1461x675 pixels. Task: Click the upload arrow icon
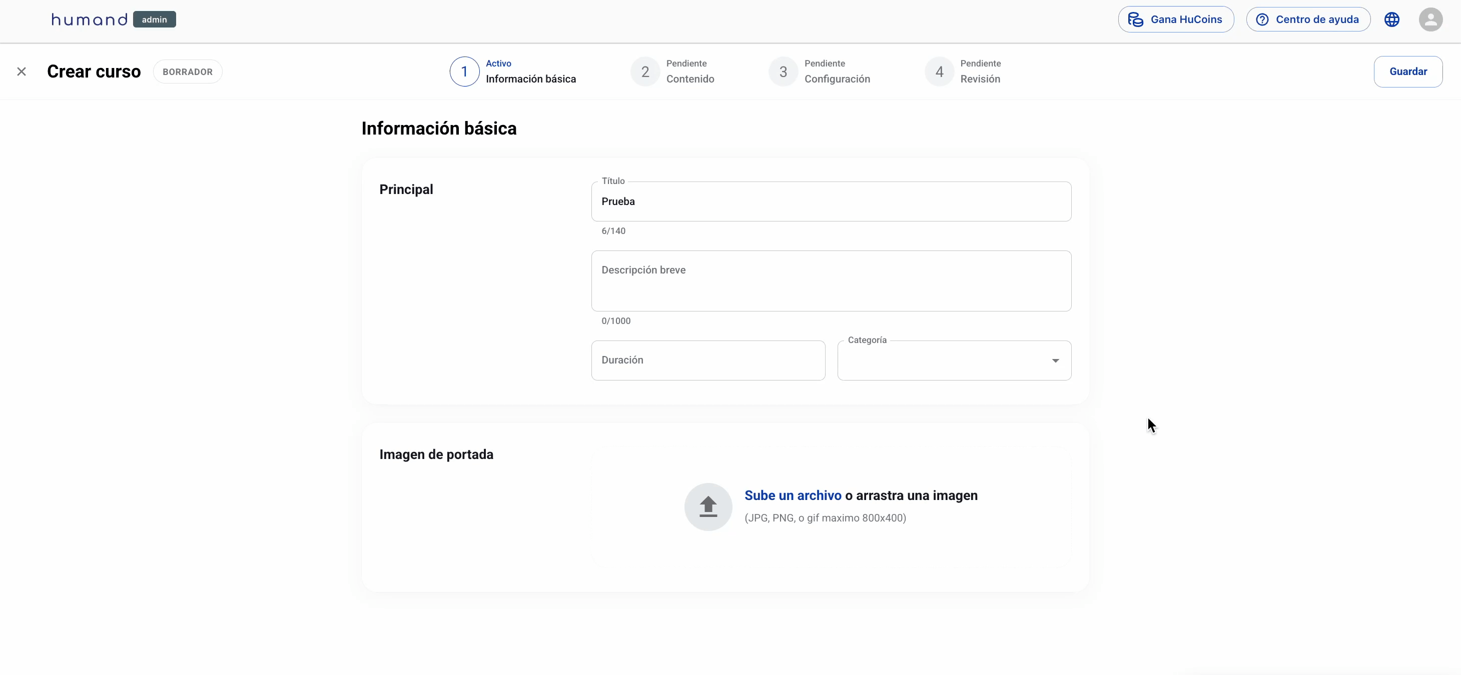[708, 506]
